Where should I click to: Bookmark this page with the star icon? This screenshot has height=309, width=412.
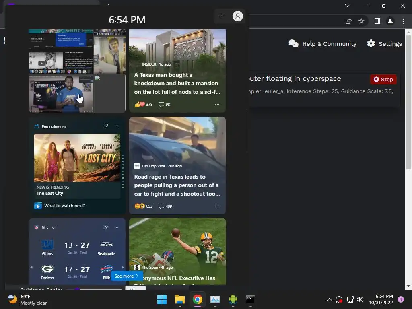(x=361, y=21)
